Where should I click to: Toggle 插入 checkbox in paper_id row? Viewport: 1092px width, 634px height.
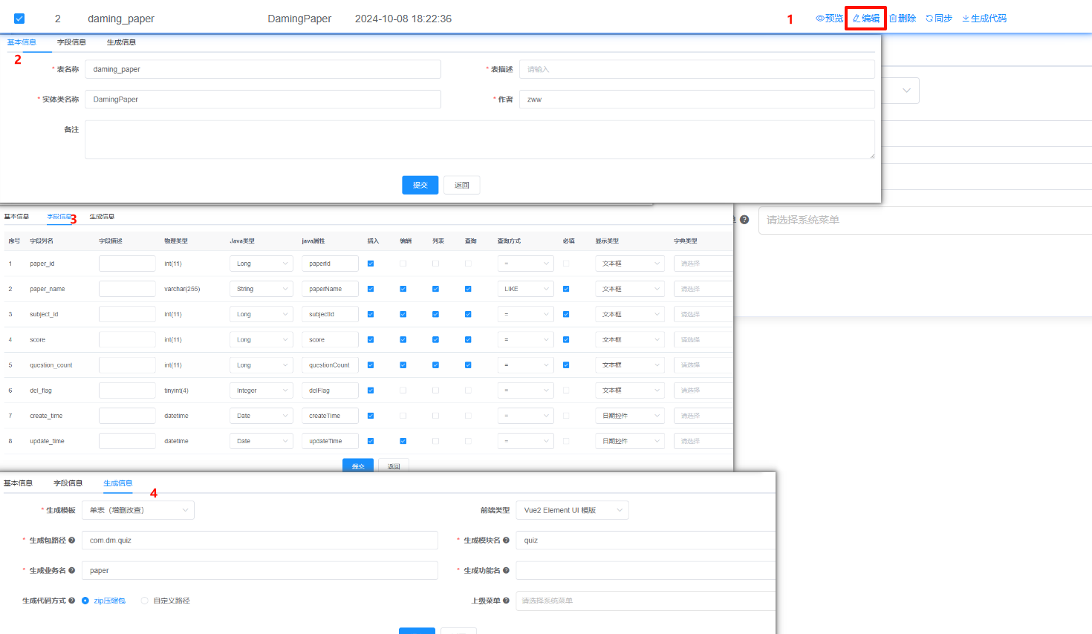371,264
